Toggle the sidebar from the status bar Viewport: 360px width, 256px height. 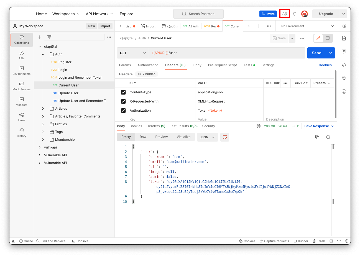13,241
